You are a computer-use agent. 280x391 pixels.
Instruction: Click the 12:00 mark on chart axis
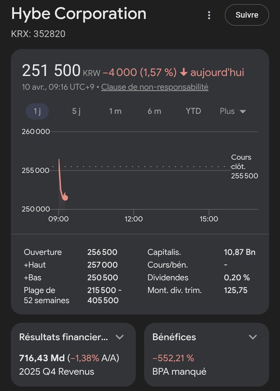pyautogui.click(x=134, y=219)
